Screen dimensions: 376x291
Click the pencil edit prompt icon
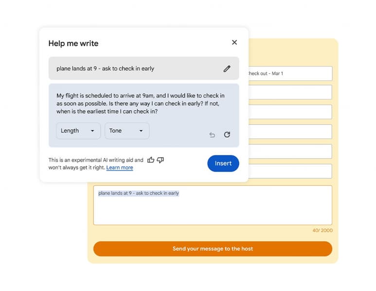click(x=227, y=68)
